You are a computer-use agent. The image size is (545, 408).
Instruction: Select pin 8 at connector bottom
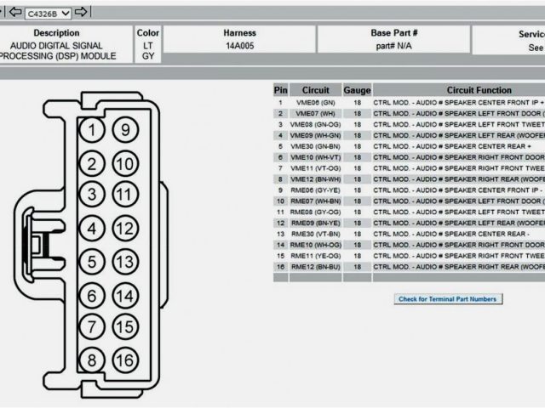coord(92,360)
